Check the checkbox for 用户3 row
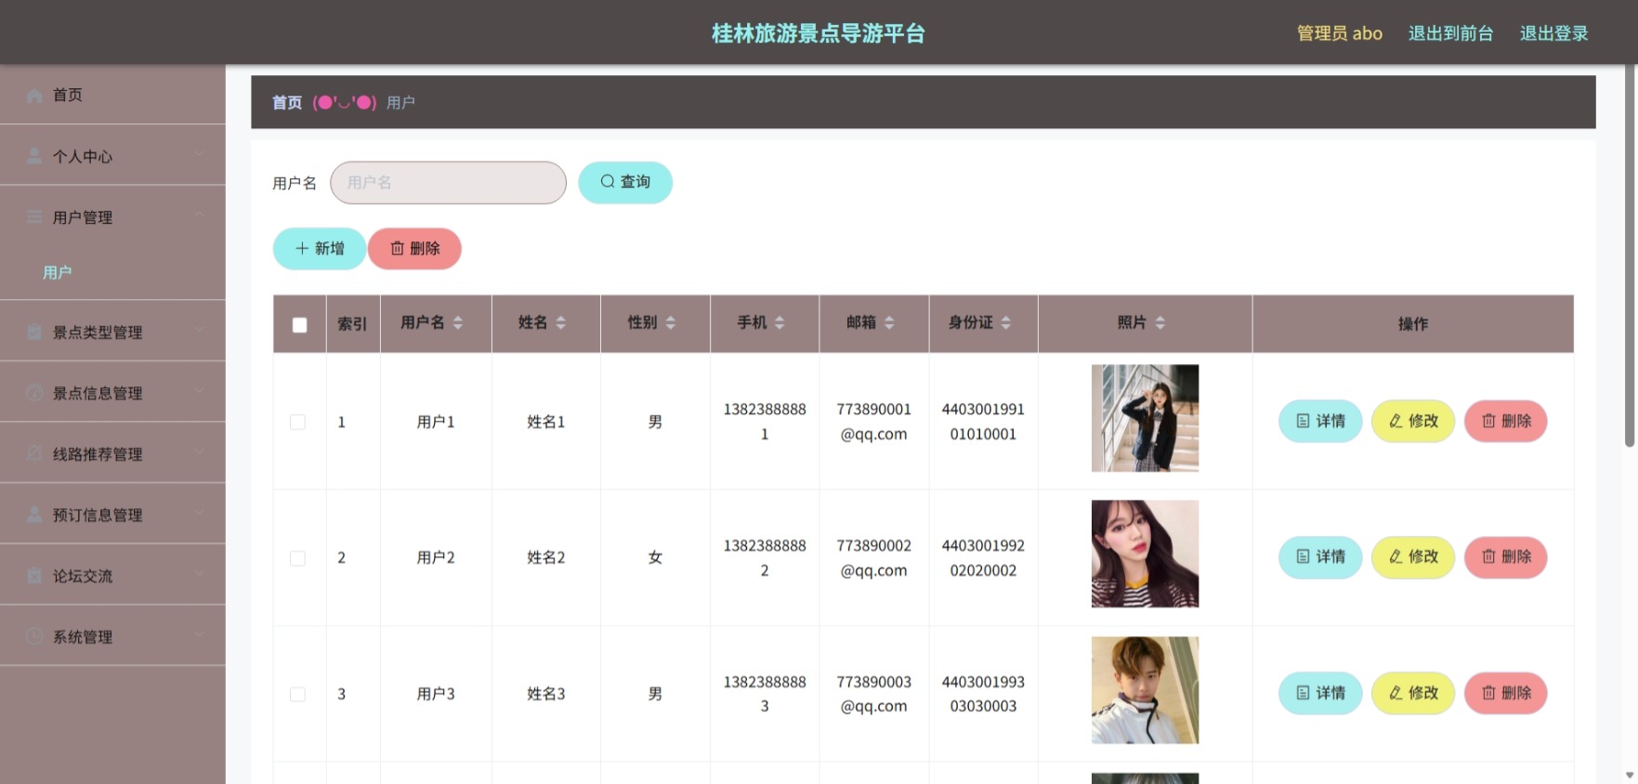Image resolution: width=1638 pixels, height=784 pixels. [x=297, y=694]
